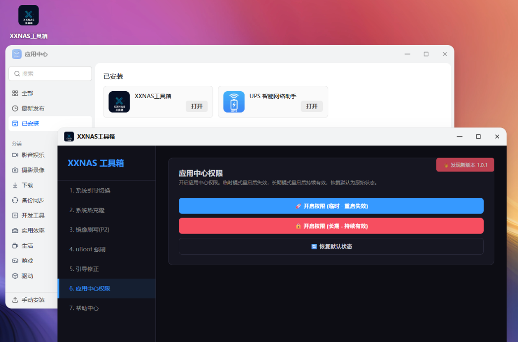Click the 发现新版本 1.0.1 notification badge
The height and width of the screenshot is (342, 518).
(465, 165)
